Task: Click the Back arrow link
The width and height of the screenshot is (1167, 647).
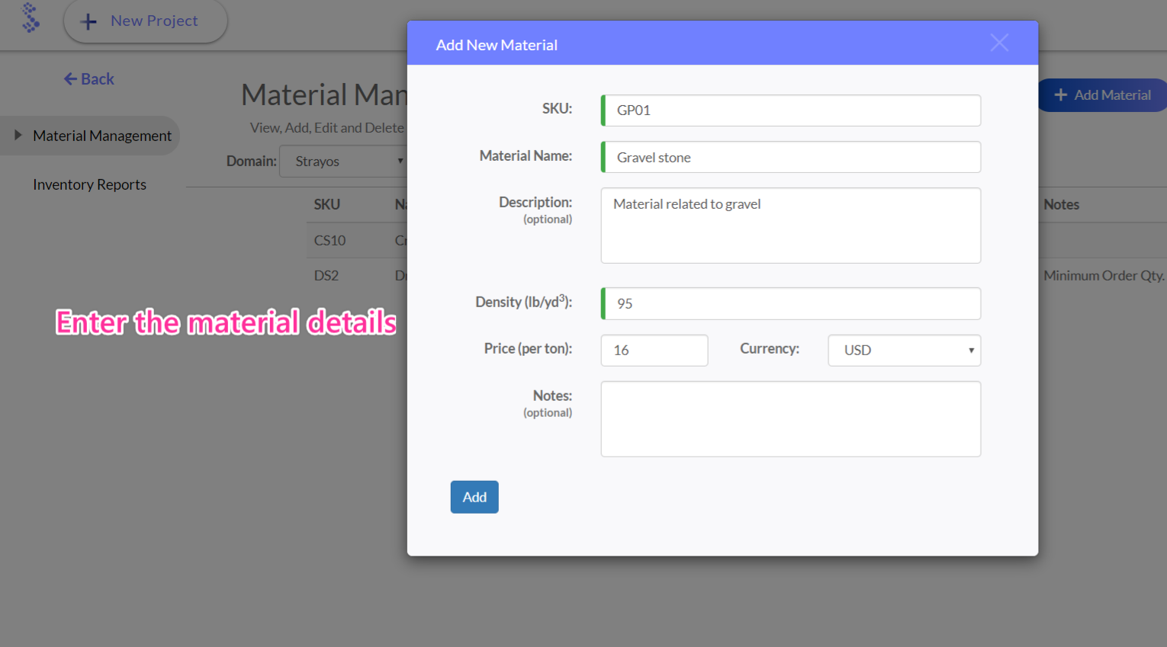Action: [x=89, y=78]
